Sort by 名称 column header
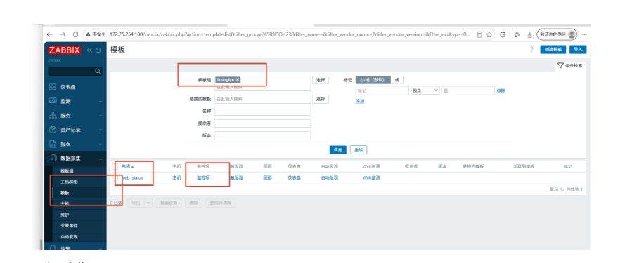Image resolution: width=632 pixels, height=263 pixels. pyautogui.click(x=128, y=166)
